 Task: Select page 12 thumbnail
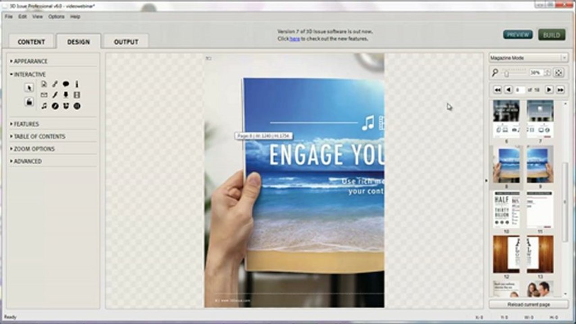point(506,254)
